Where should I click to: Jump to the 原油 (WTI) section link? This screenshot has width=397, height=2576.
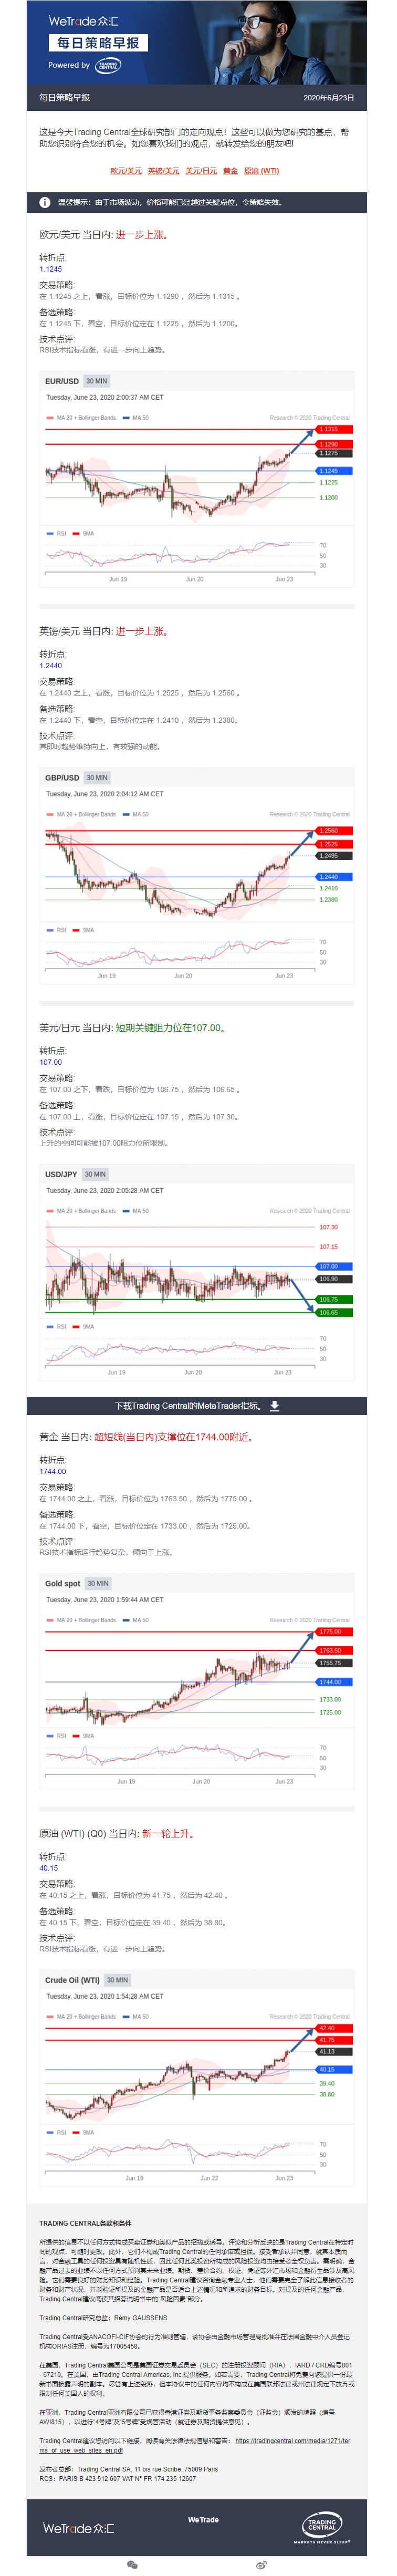(262, 171)
